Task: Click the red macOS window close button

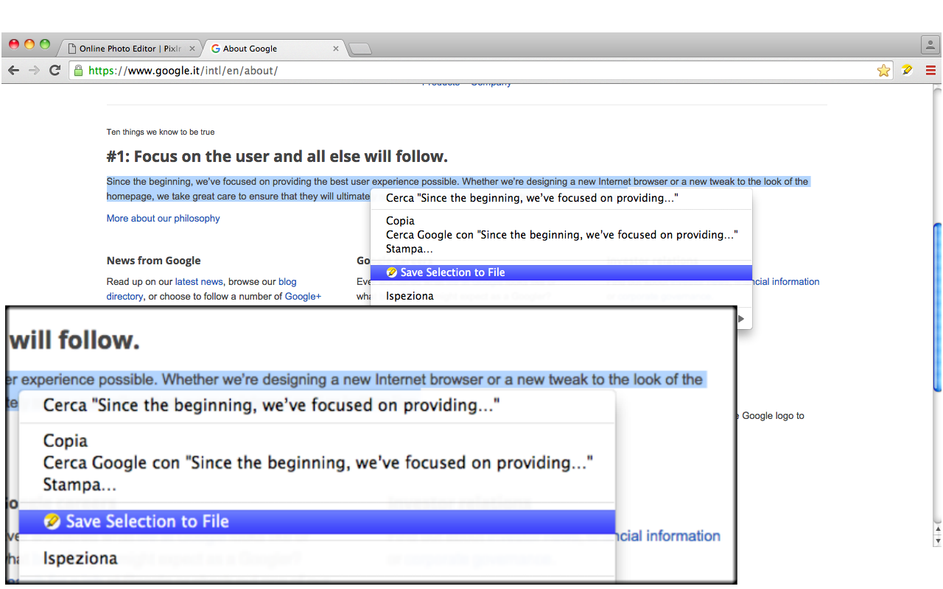Action: 14,44
